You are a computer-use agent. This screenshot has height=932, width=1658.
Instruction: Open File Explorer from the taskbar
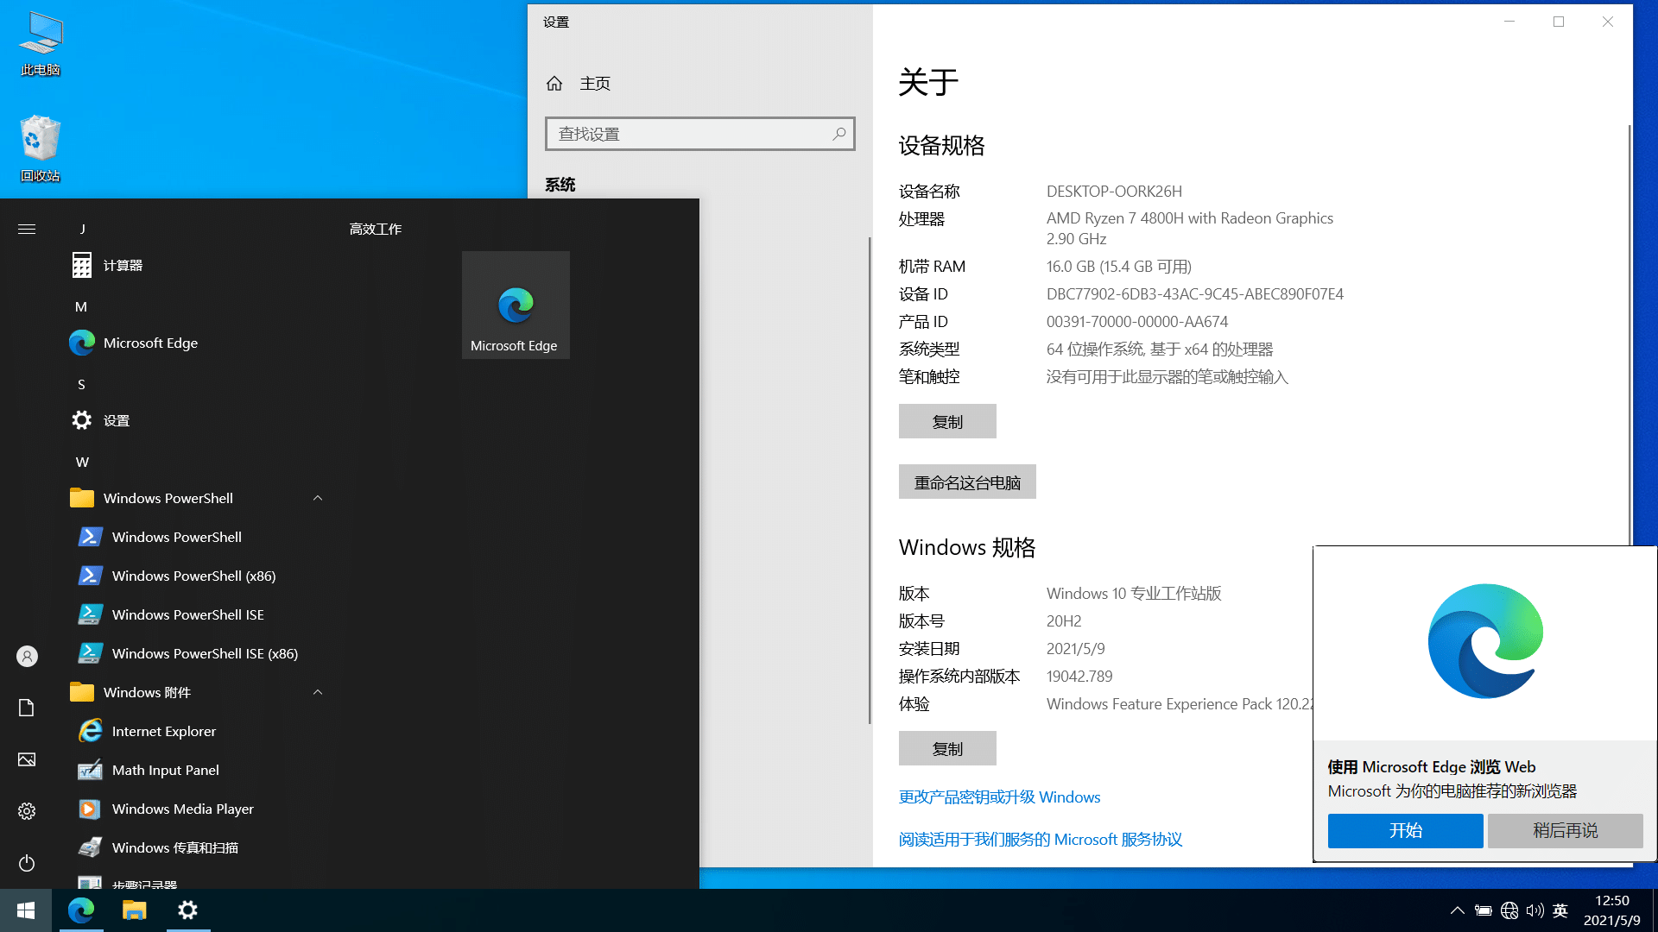coord(134,910)
